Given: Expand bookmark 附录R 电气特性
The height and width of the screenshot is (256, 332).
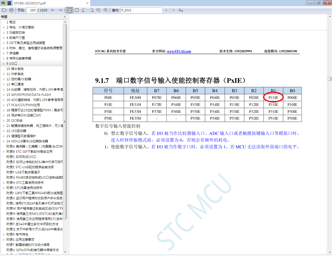Looking at the screenshot, I should [4, 235].
